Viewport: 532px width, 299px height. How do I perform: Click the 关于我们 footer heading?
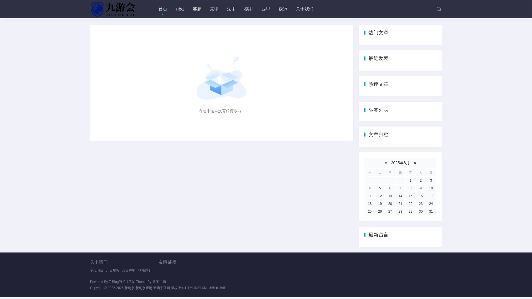pyautogui.click(x=99, y=262)
